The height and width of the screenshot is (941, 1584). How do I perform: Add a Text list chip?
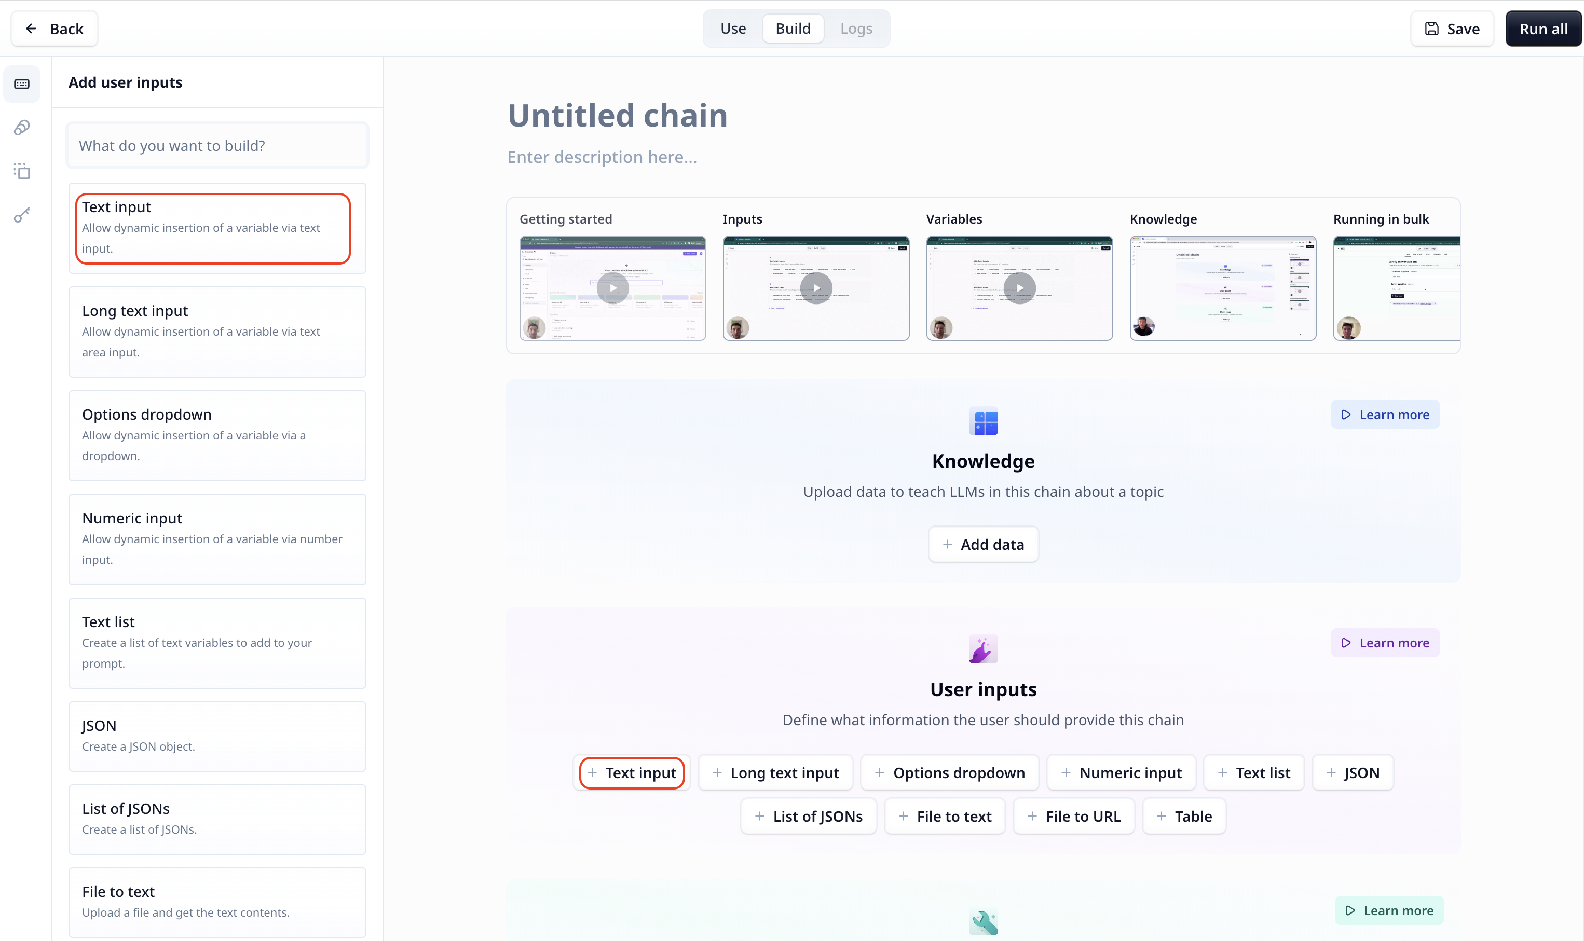tap(1253, 772)
